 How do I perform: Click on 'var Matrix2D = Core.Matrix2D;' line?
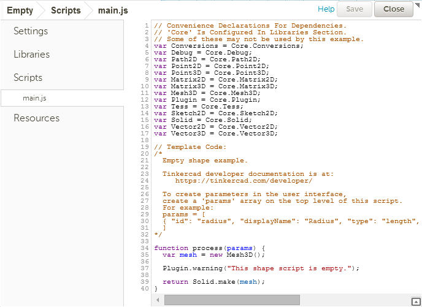click(216, 79)
